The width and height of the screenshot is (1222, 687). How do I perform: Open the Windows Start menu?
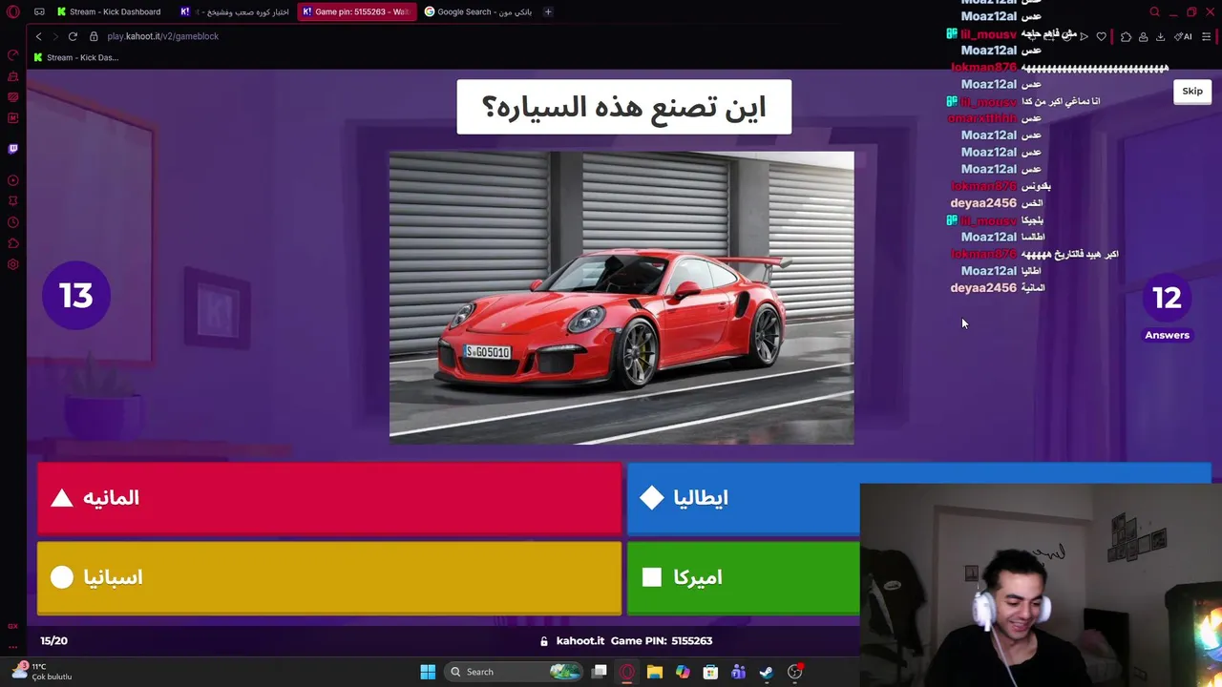(x=428, y=672)
